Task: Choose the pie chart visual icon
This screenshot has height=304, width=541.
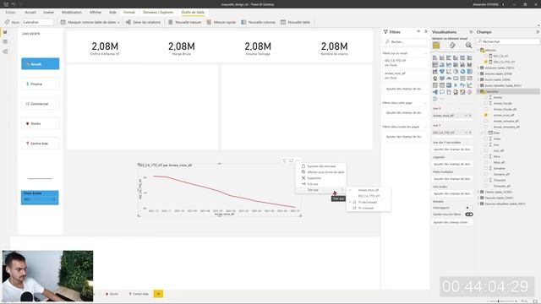Action: (x=456, y=71)
